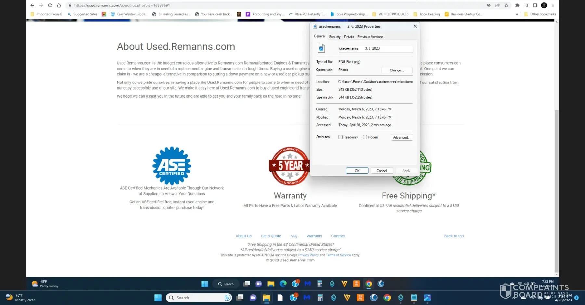Open the Terms of Service link
585x305 pixels.
coord(338,255)
